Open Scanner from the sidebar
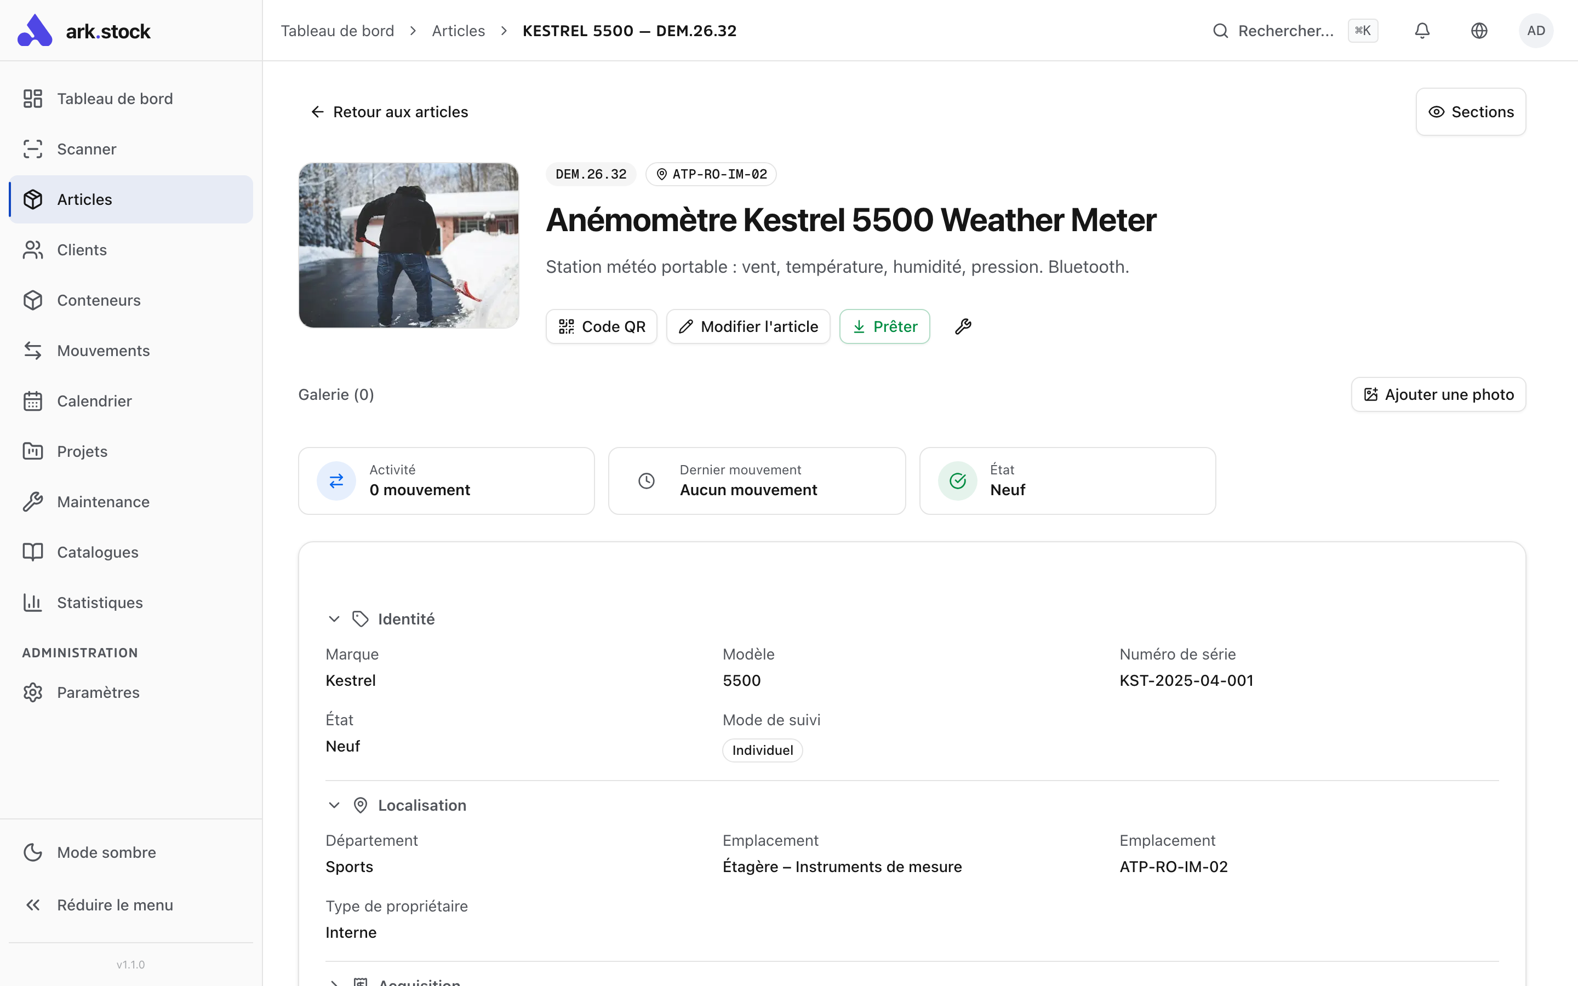The image size is (1578, 986). point(86,148)
